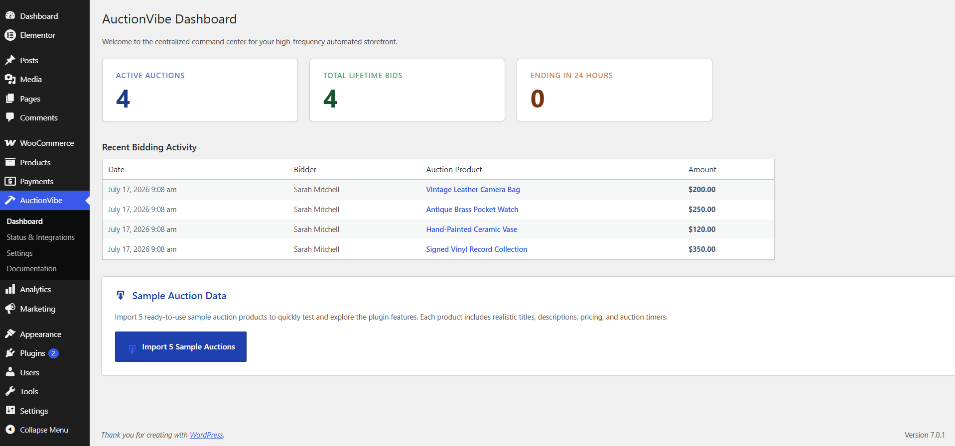Click the $200.00 bid amount
Viewport: 955px width, 446px height.
point(702,190)
